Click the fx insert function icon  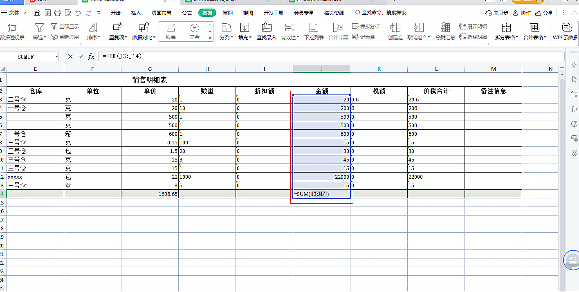pos(92,56)
